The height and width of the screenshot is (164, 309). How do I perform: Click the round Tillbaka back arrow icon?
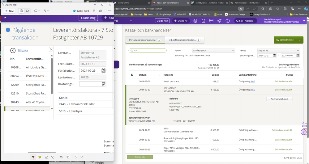[x=13, y=50]
